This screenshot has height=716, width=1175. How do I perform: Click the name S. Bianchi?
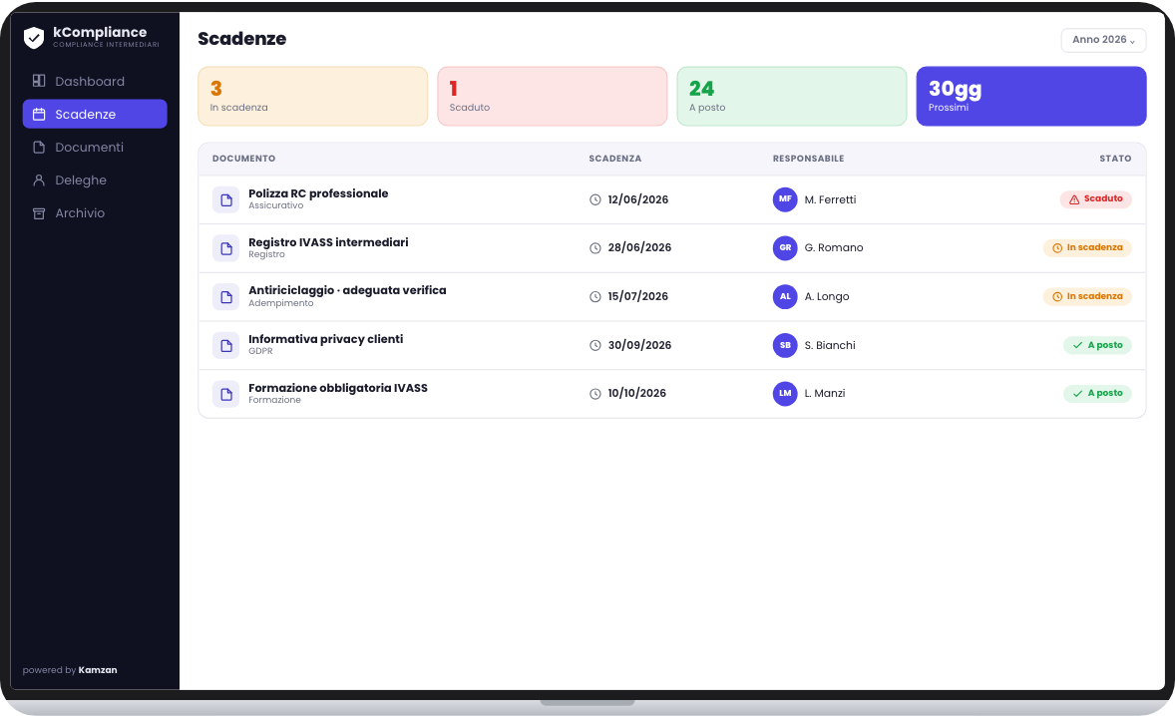pyautogui.click(x=830, y=345)
